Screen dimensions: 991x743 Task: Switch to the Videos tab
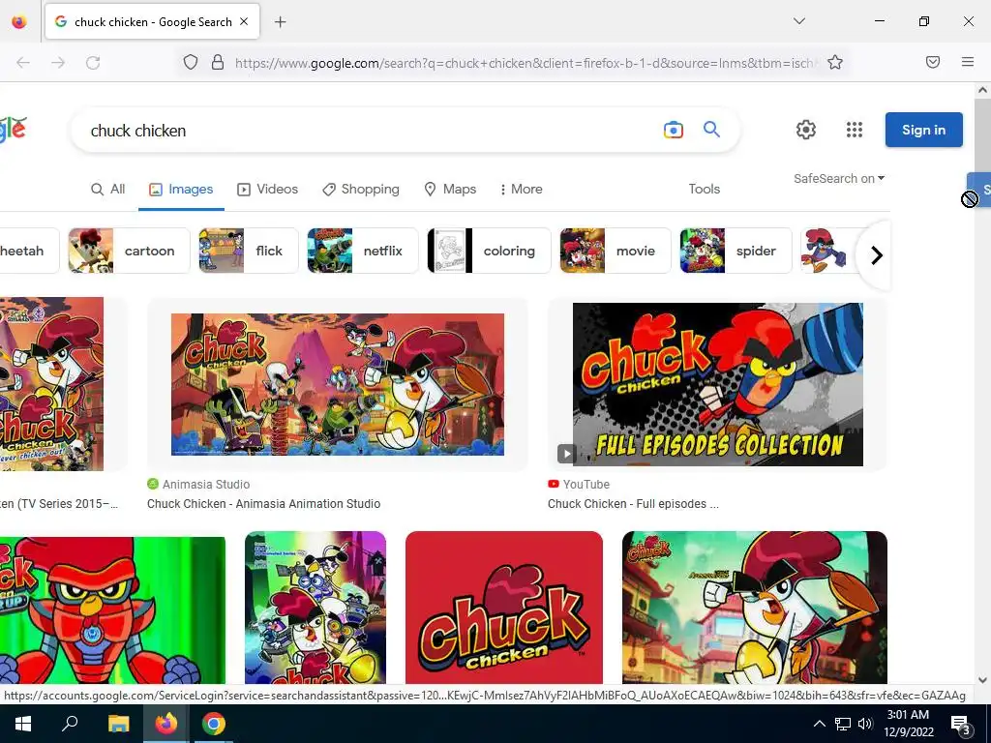267,189
